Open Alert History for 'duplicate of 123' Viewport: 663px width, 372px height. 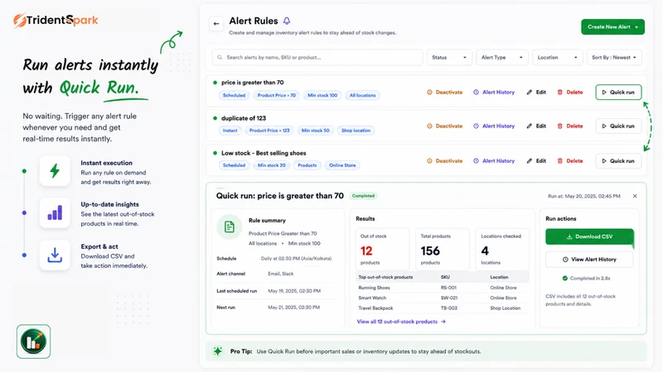pos(494,126)
